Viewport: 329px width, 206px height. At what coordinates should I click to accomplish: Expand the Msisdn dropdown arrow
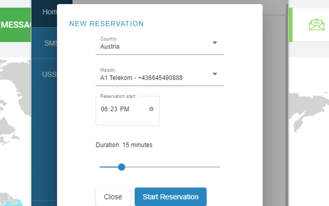point(215,74)
